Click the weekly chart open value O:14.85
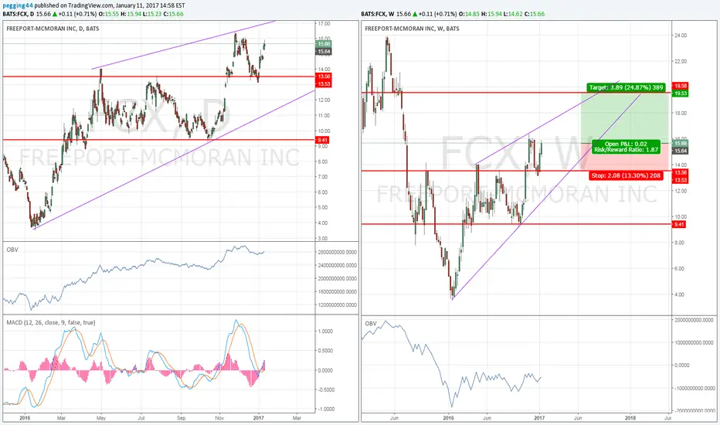The width and height of the screenshot is (720, 425). (x=470, y=14)
